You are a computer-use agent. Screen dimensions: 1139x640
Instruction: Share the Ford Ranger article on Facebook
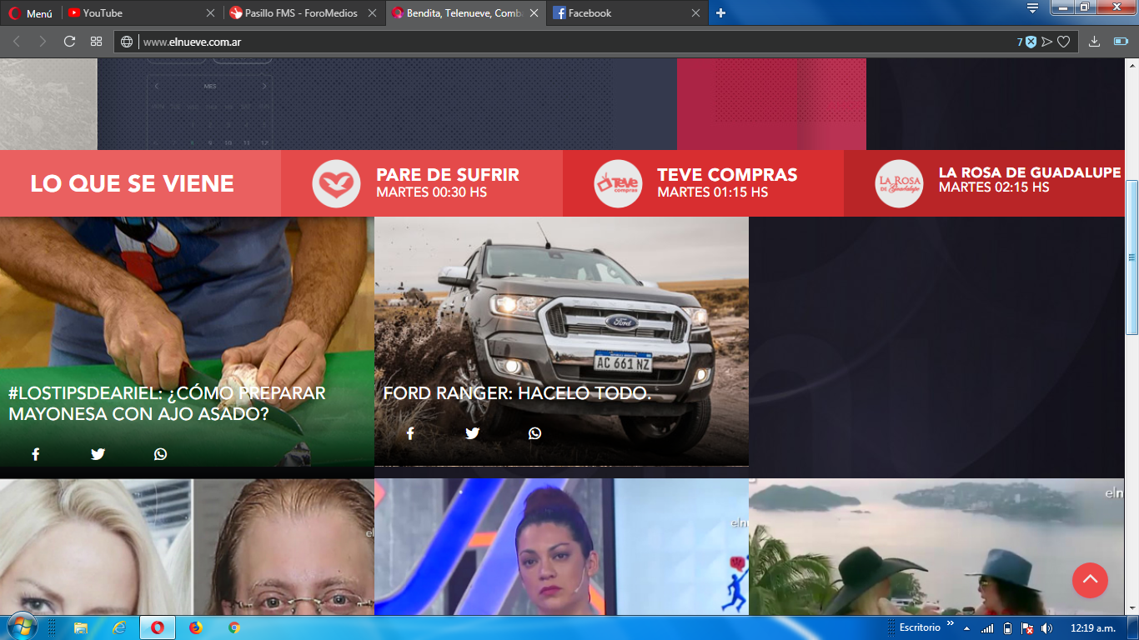click(409, 433)
